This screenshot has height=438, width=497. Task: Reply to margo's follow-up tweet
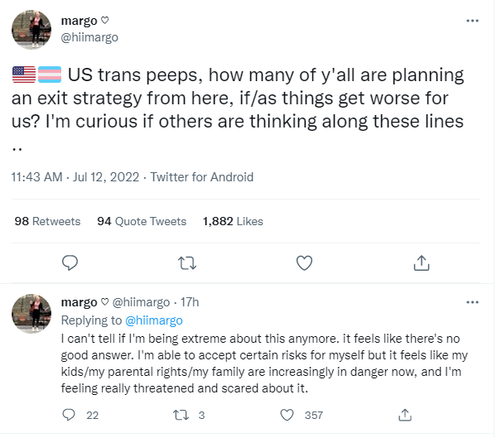tap(71, 414)
